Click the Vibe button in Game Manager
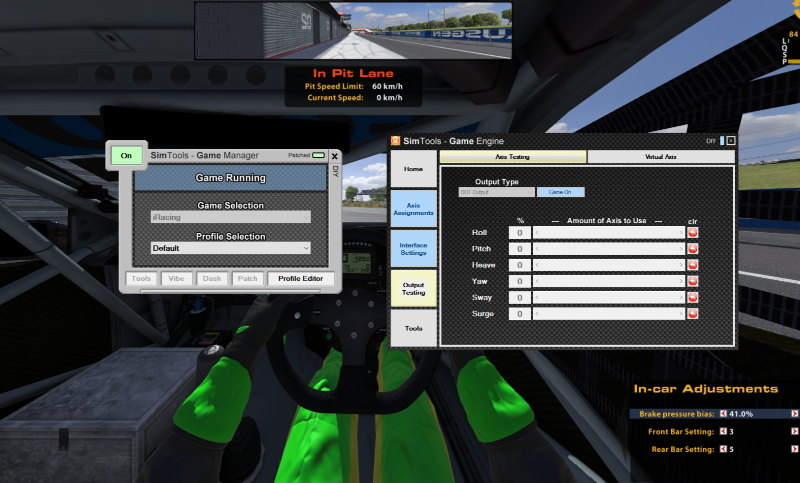Image resolution: width=800 pixels, height=483 pixels. (x=176, y=278)
